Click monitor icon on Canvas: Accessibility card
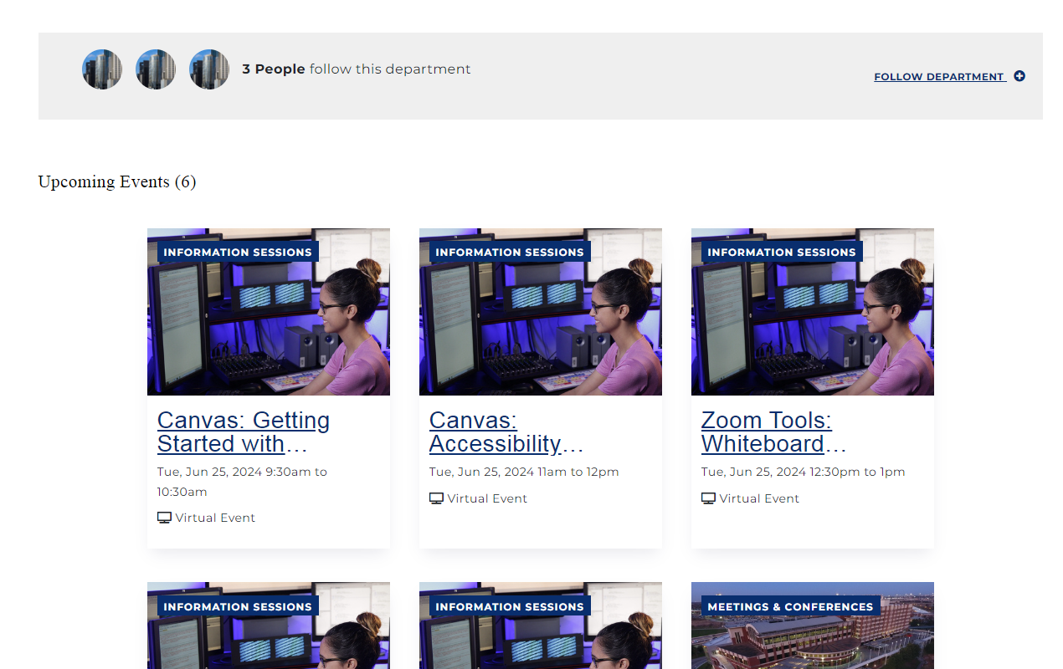Screen dimensions: 1063x669 coord(436,498)
